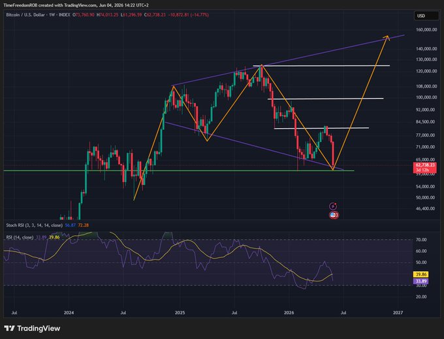
Task: Click the TradingView logo at bottom
Action: tap(32, 329)
